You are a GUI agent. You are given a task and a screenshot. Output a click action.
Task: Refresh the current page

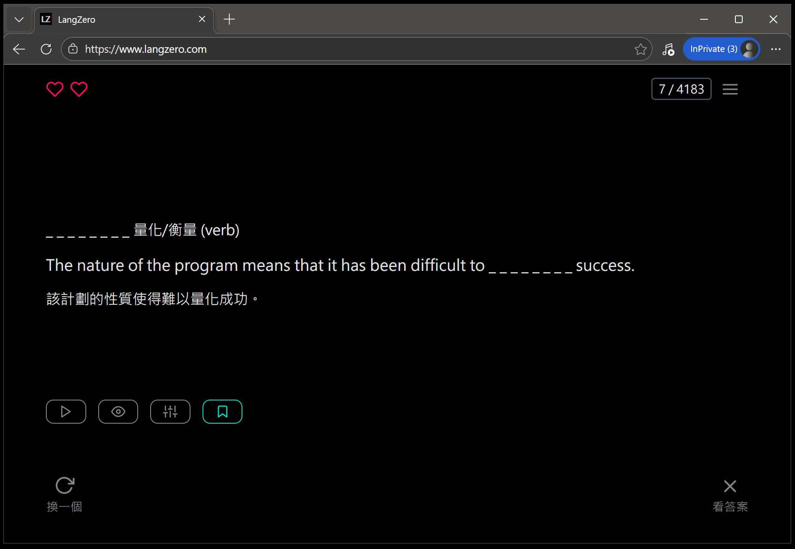pyautogui.click(x=46, y=49)
